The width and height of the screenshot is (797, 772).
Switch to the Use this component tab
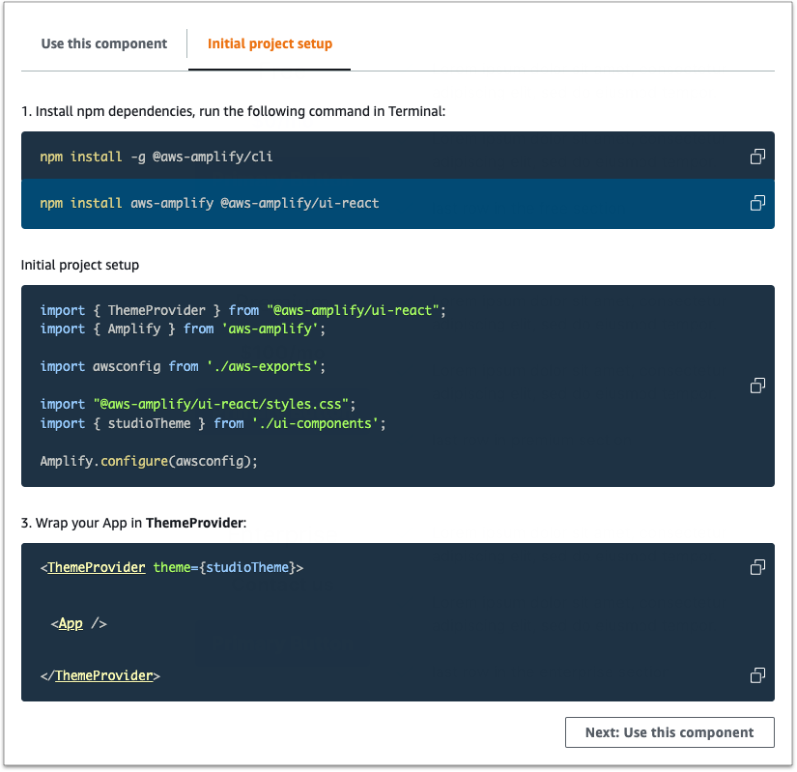(x=104, y=43)
